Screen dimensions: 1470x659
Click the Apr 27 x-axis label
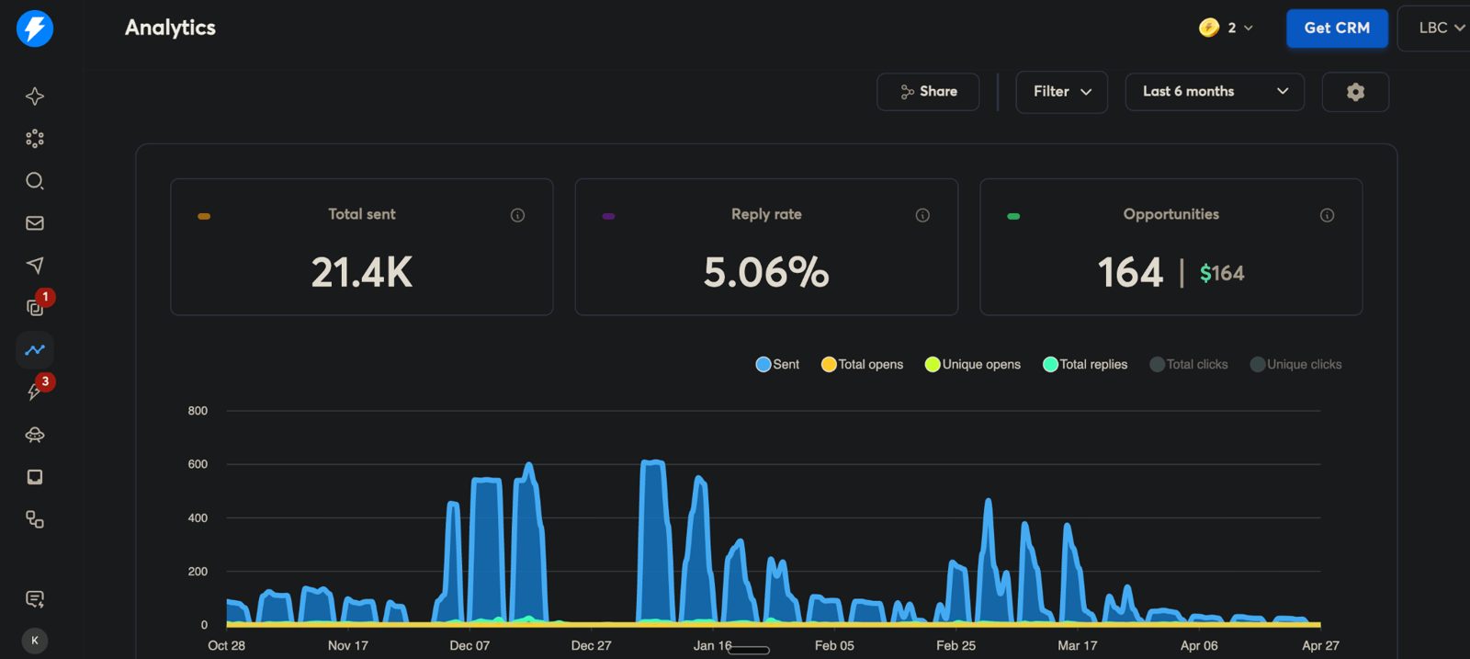pyautogui.click(x=1320, y=645)
